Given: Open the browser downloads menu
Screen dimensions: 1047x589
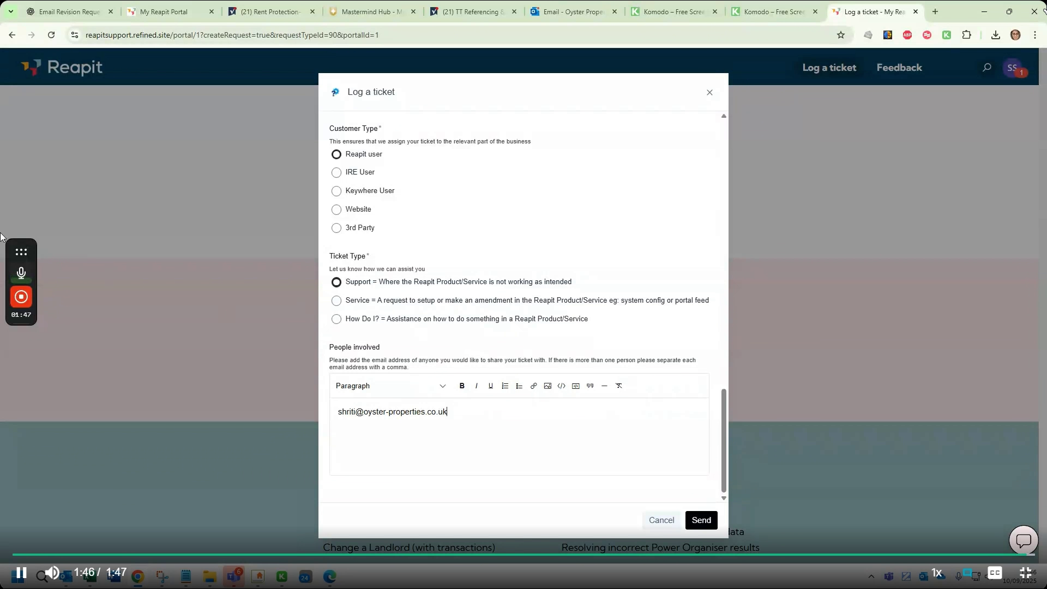Looking at the screenshot, I should 996,34.
